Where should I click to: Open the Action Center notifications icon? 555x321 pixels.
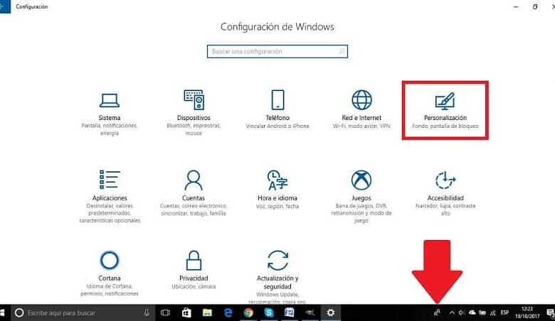point(551,313)
